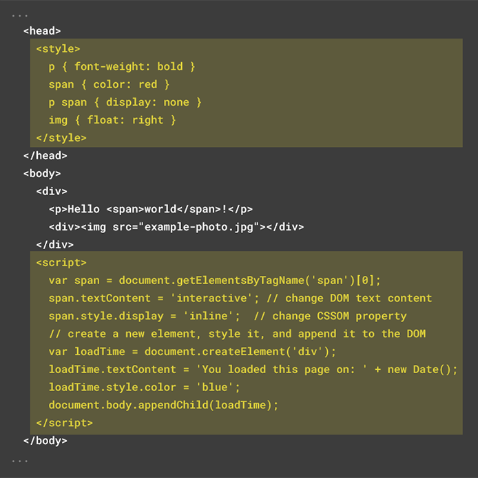Screen dimensions: 478x478
Task: Click the loadTime.style.color 'blue' line
Action: coord(145,388)
